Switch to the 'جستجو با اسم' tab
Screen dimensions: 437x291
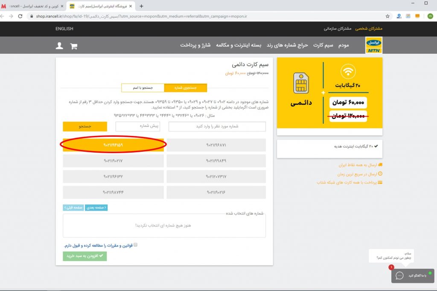(x=143, y=88)
